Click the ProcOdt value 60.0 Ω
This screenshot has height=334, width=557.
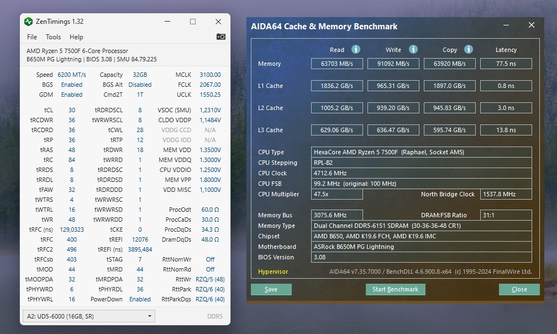pos(210,210)
